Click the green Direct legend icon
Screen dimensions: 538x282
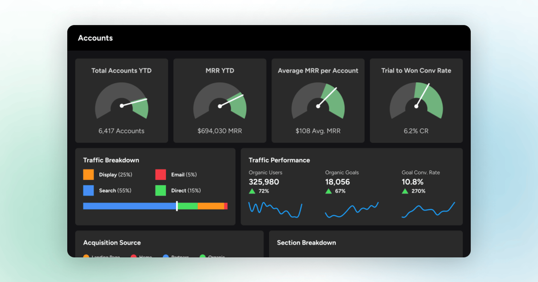(x=160, y=191)
